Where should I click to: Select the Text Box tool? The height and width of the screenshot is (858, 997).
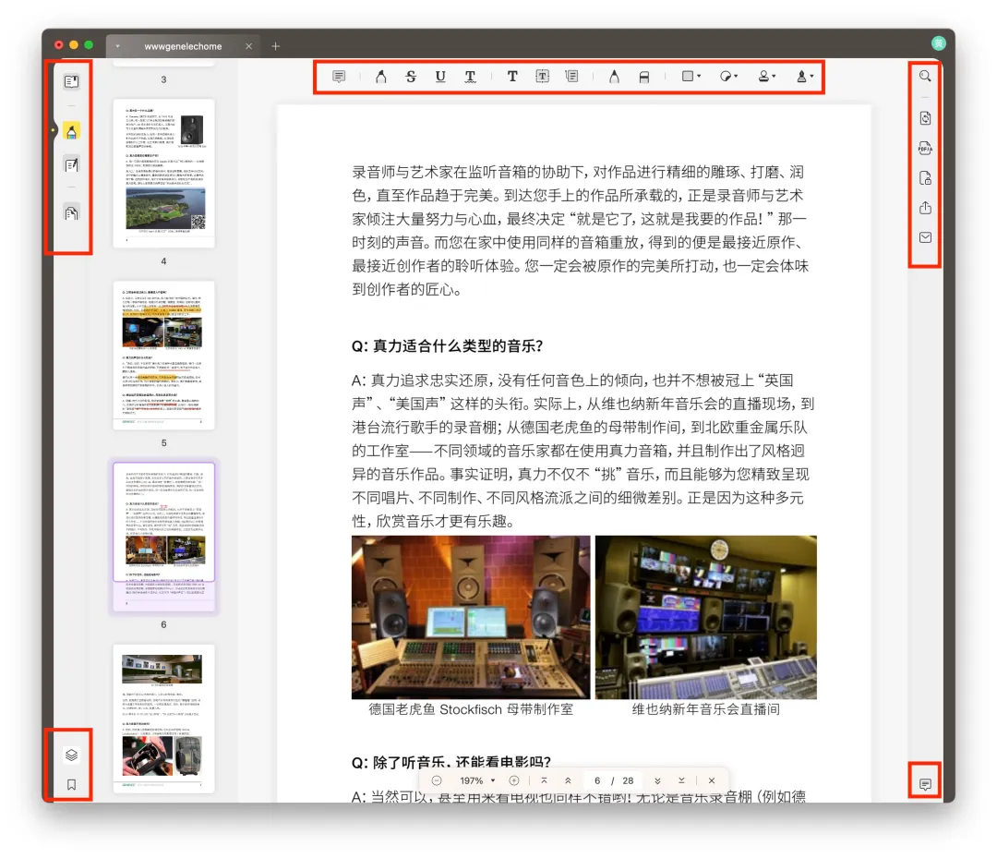point(543,77)
